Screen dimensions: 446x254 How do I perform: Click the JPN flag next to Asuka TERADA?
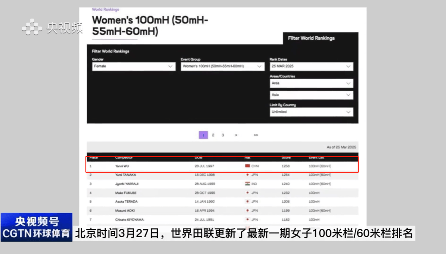tap(248, 202)
